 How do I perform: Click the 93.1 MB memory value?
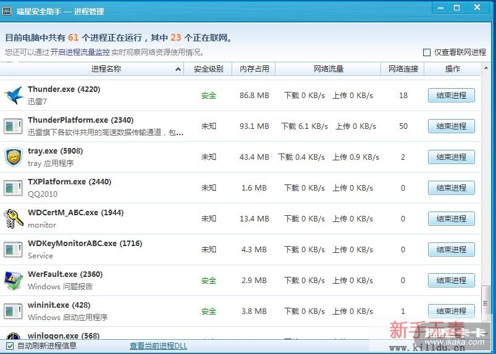click(x=254, y=126)
